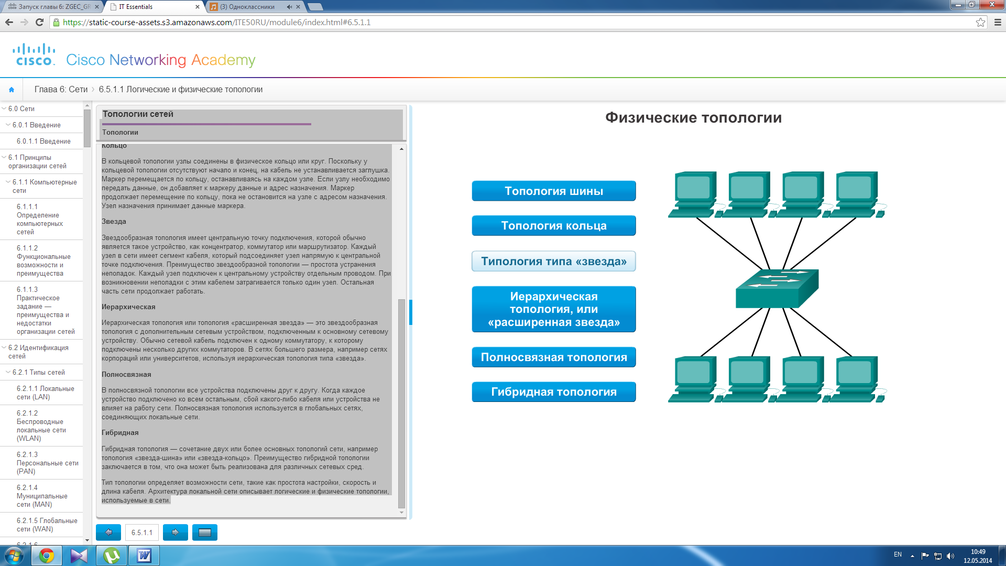Collapse 6.1.1 Компьютерные сети
This screenshot has width=1006, height=566.
[x=8, y=182]
